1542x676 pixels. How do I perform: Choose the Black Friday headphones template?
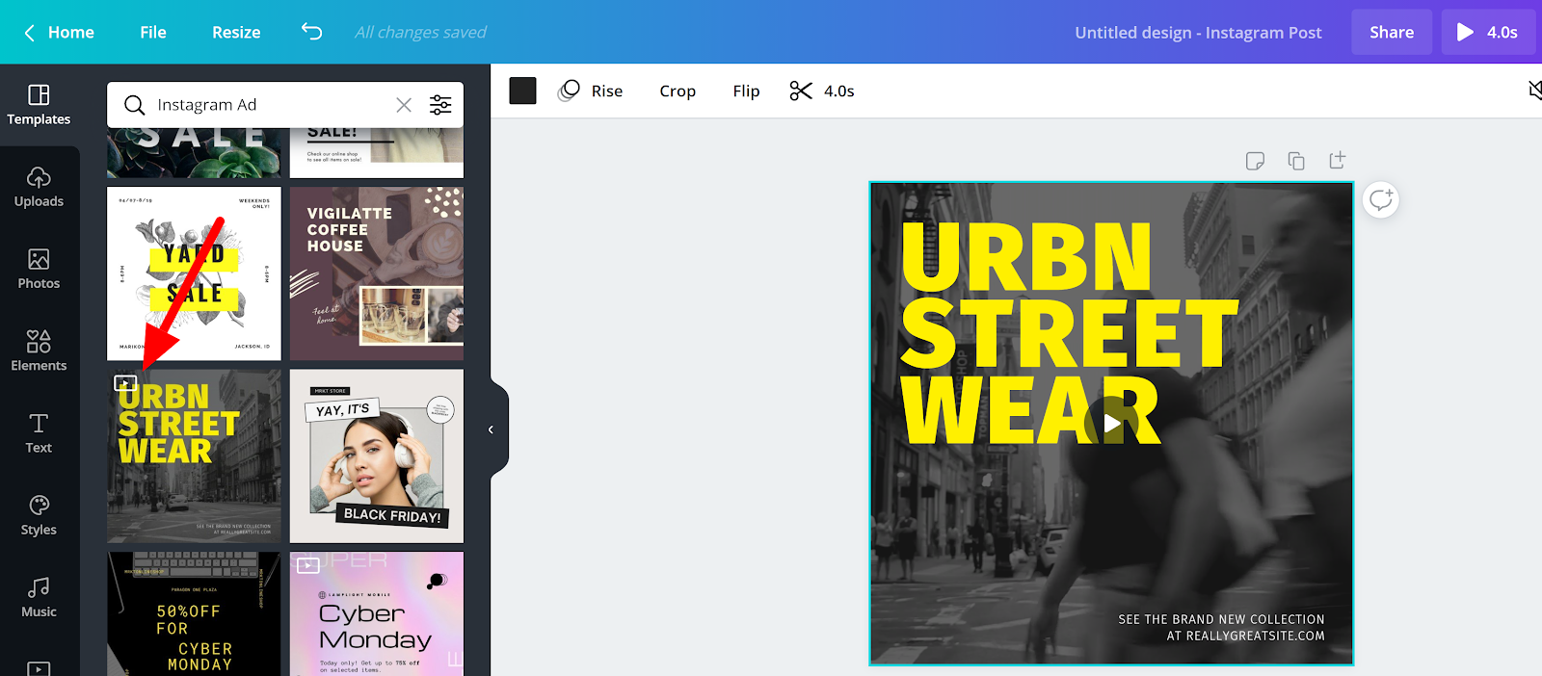tap(377, 456)
